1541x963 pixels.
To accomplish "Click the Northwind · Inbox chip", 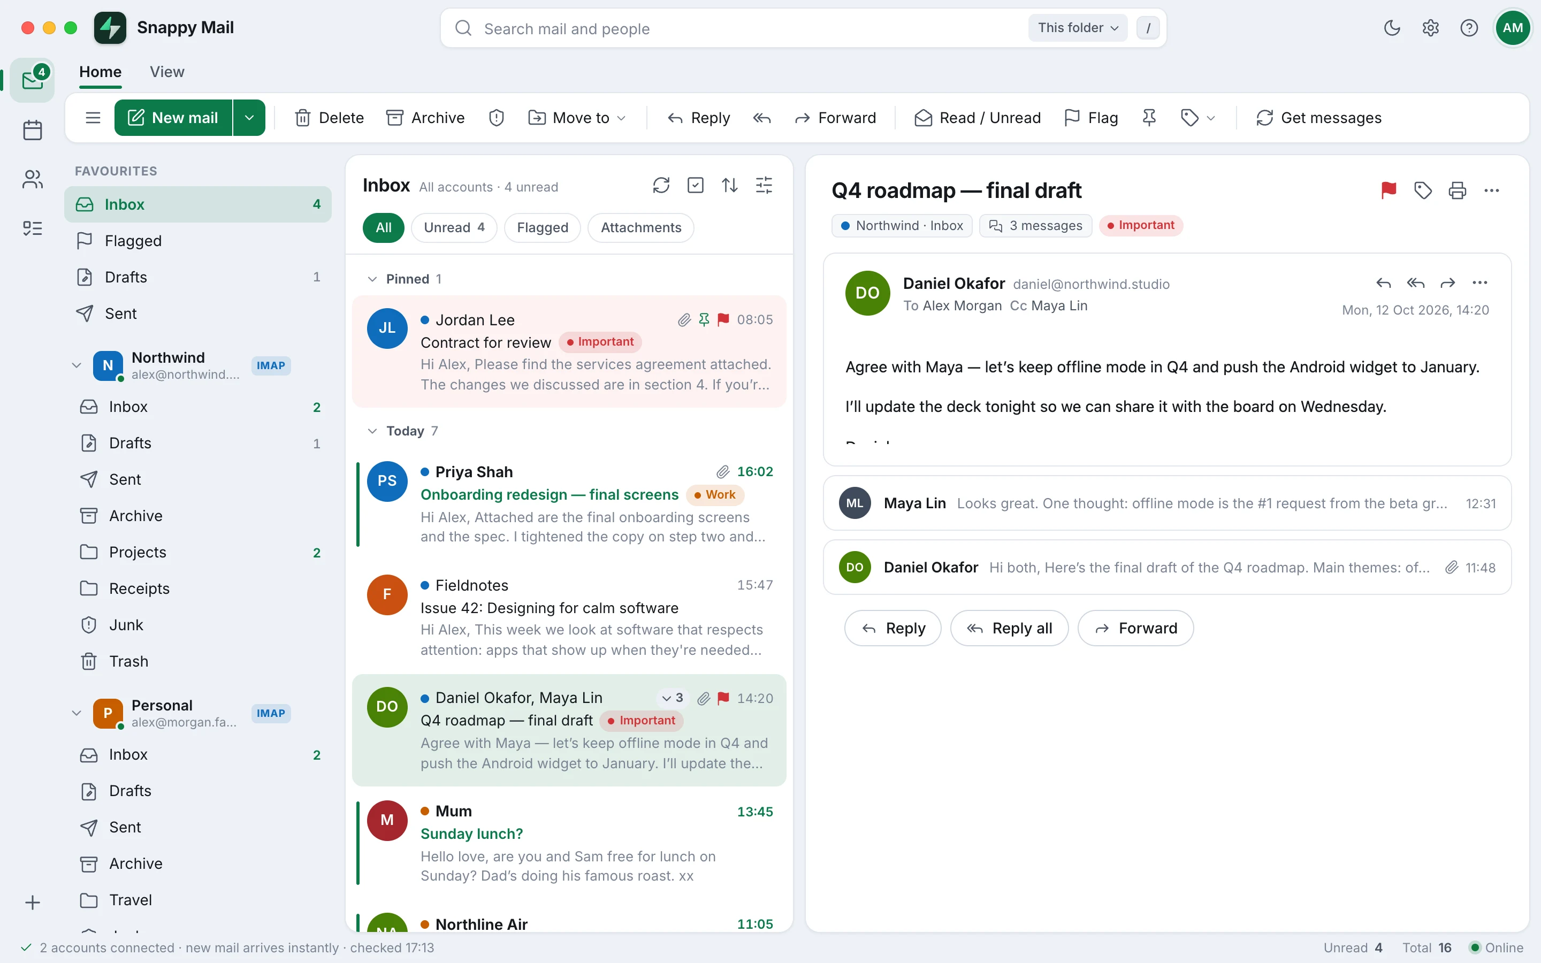I will (x=902, y=225).
